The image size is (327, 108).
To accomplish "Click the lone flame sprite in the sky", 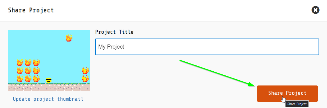I will click(x=69, y=38).
